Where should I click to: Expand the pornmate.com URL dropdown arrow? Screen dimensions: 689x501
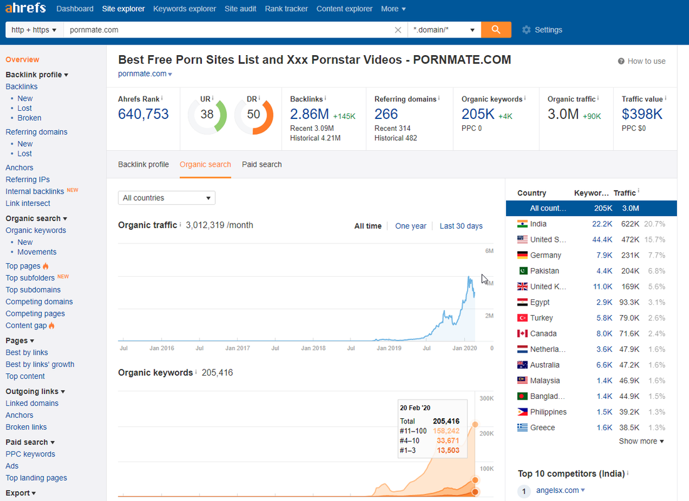(170, 74)
